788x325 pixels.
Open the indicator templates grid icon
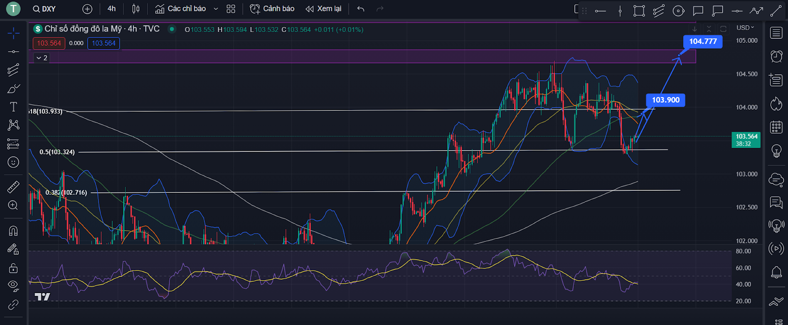click(231, 9)
